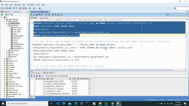Expand the Views node

tap(4, 59)
